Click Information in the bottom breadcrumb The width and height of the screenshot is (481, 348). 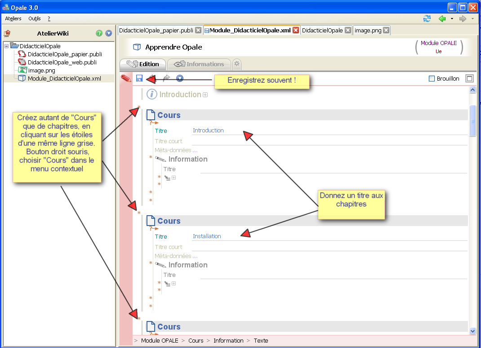pyautogui.click(x=228, y=340)
